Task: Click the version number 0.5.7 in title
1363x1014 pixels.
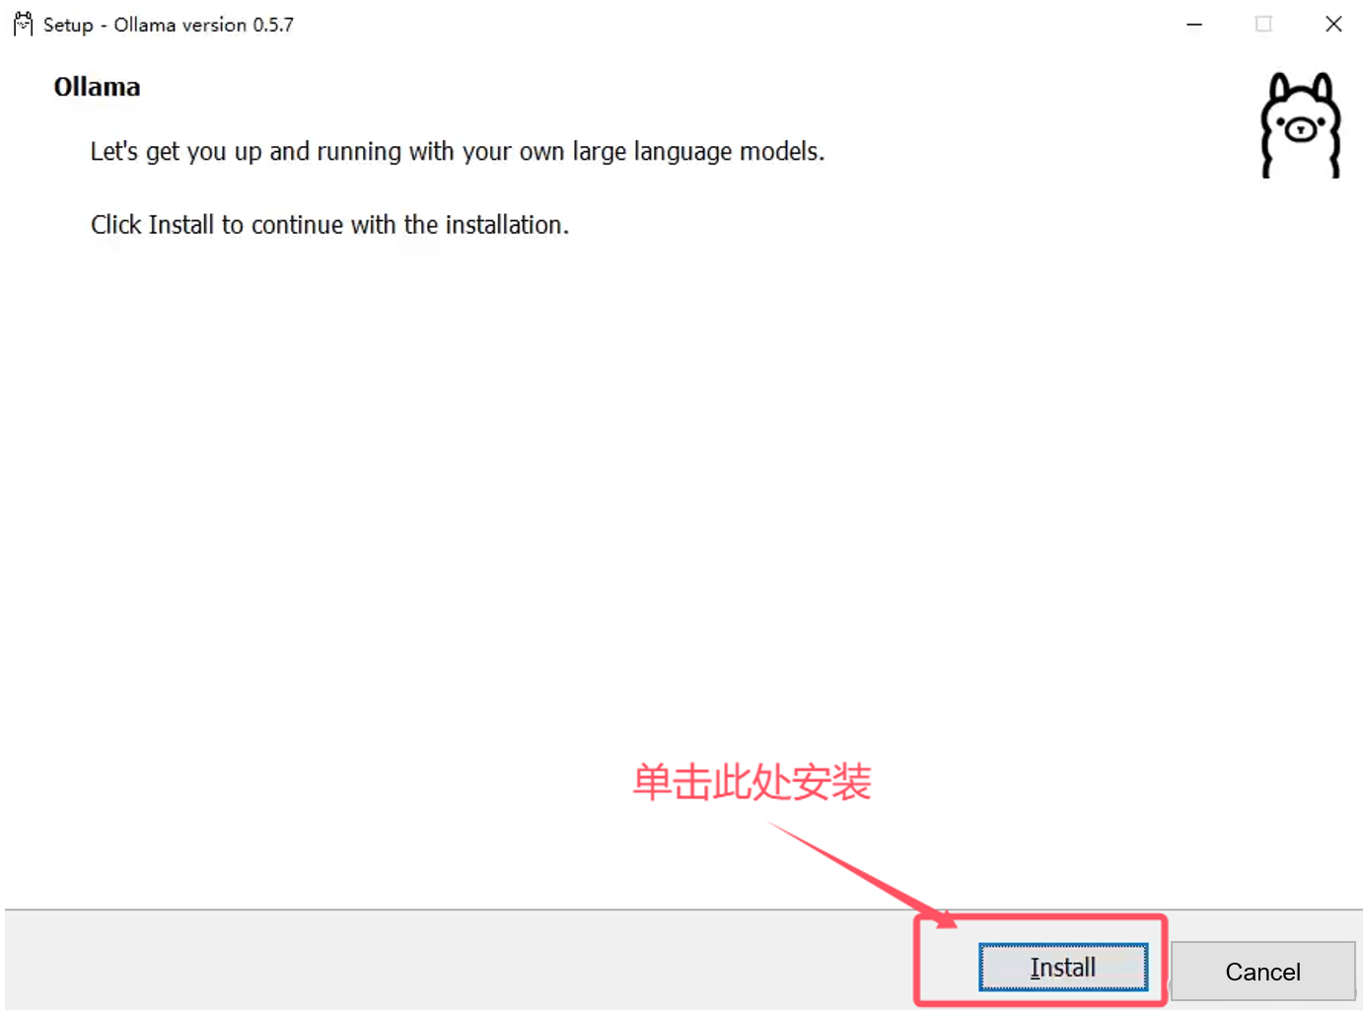Action: click(x=273, y=25)
